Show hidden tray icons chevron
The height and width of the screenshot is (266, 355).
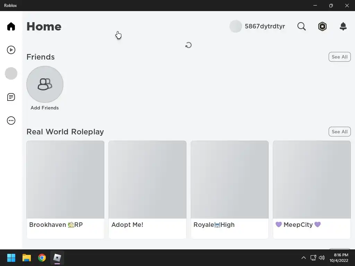coord(304,258)
